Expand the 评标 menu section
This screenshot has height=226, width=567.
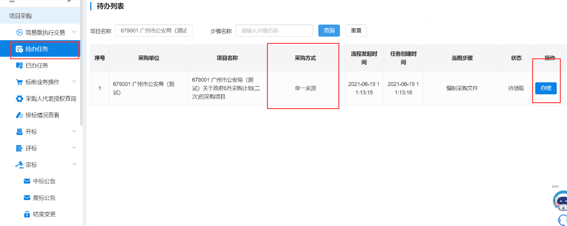click(x=74, y=148)
